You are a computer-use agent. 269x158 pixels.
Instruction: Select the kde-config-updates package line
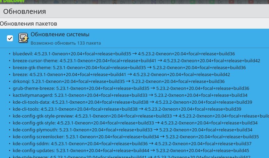pos(131,150)
